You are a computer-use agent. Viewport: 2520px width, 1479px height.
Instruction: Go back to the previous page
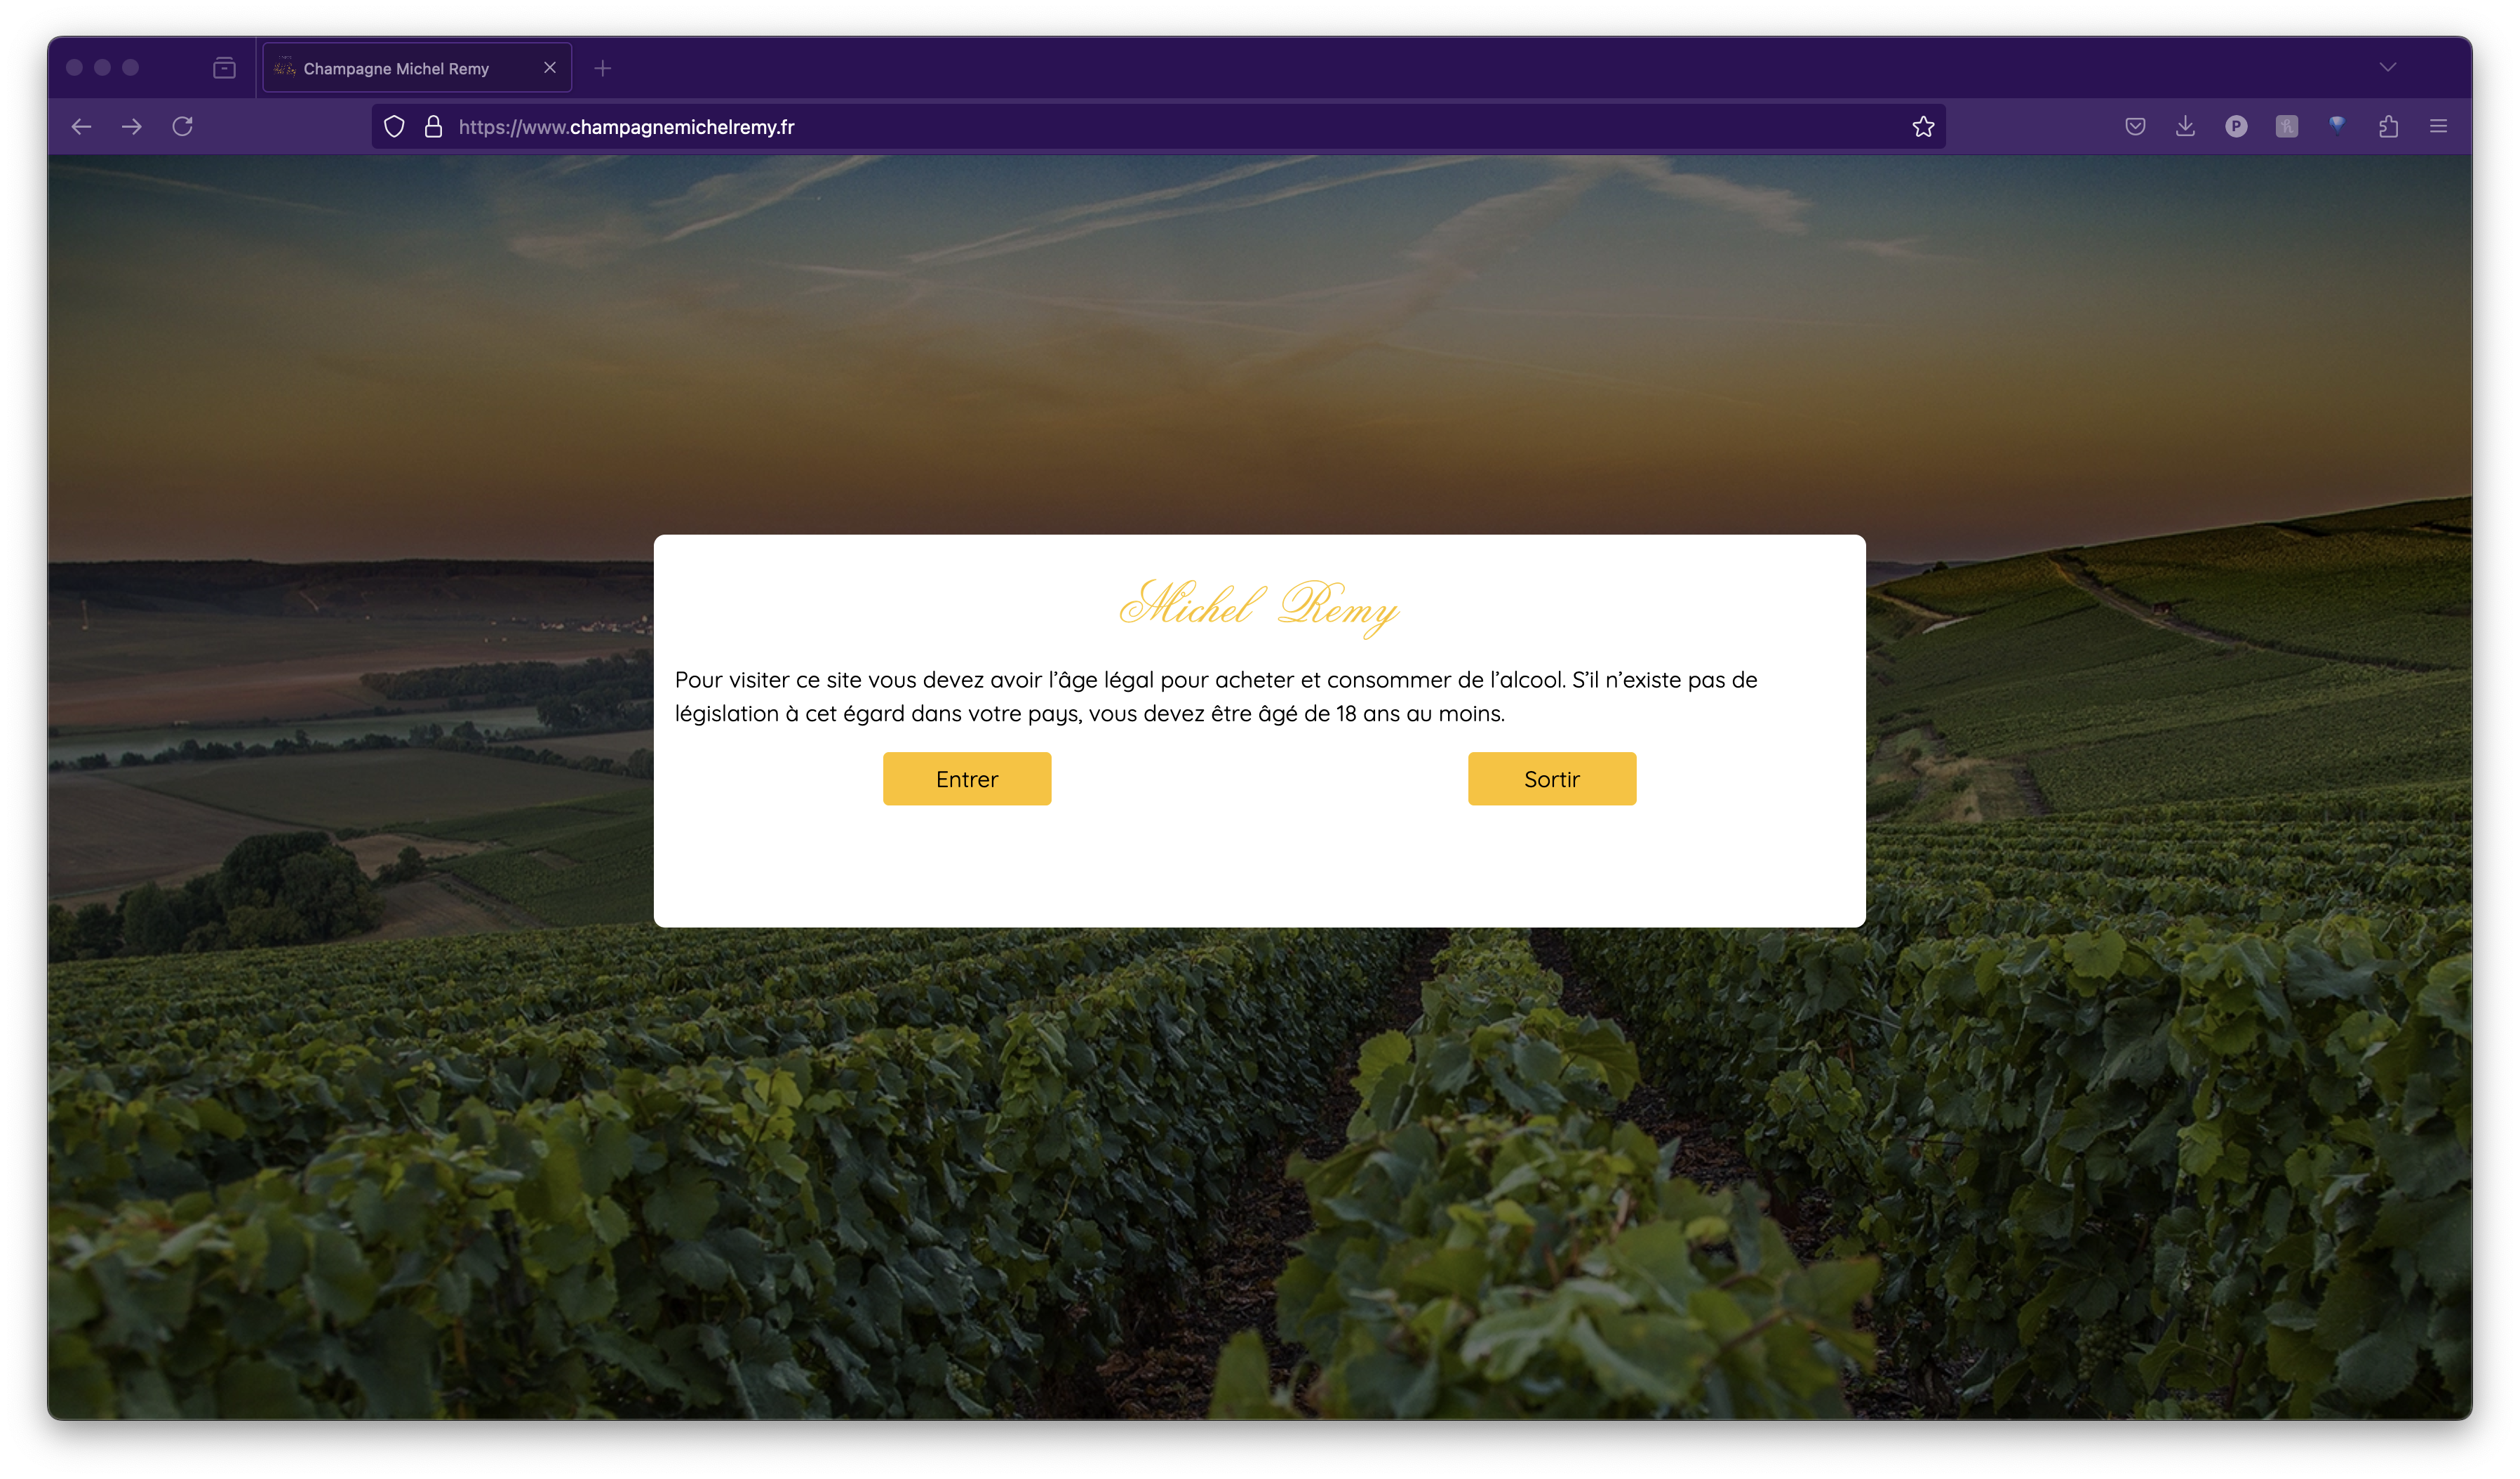pyautogui.click(x=81, y=127)
